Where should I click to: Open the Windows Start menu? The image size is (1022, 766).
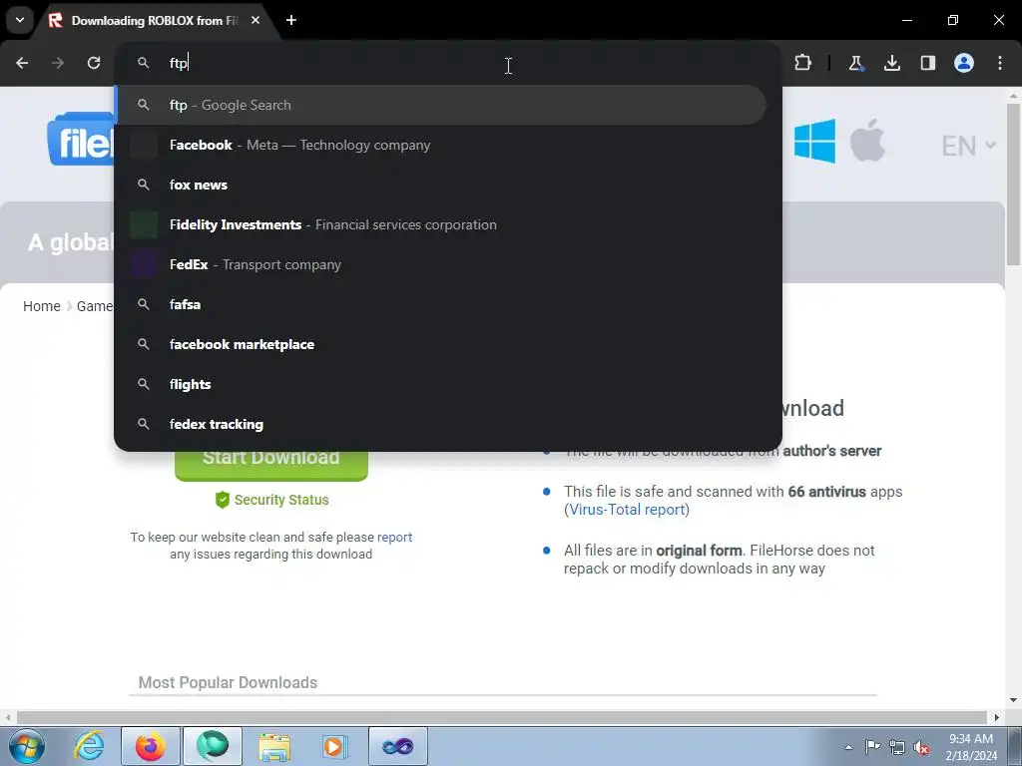click(x=27, y=746)
